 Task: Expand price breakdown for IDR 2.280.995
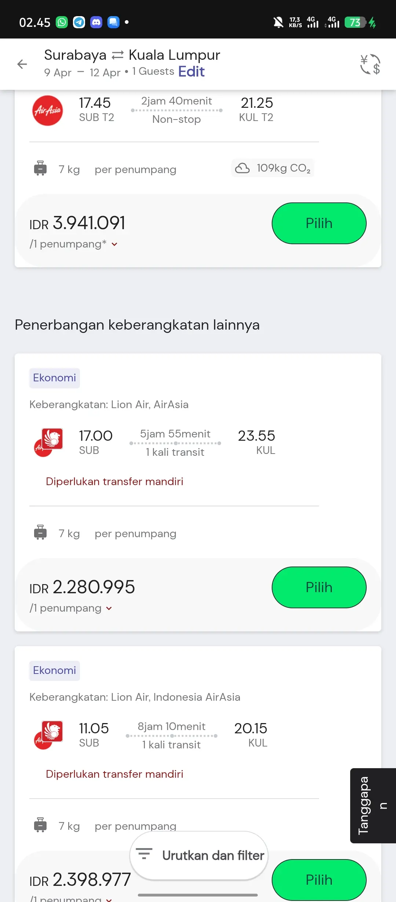pos(109,608)
